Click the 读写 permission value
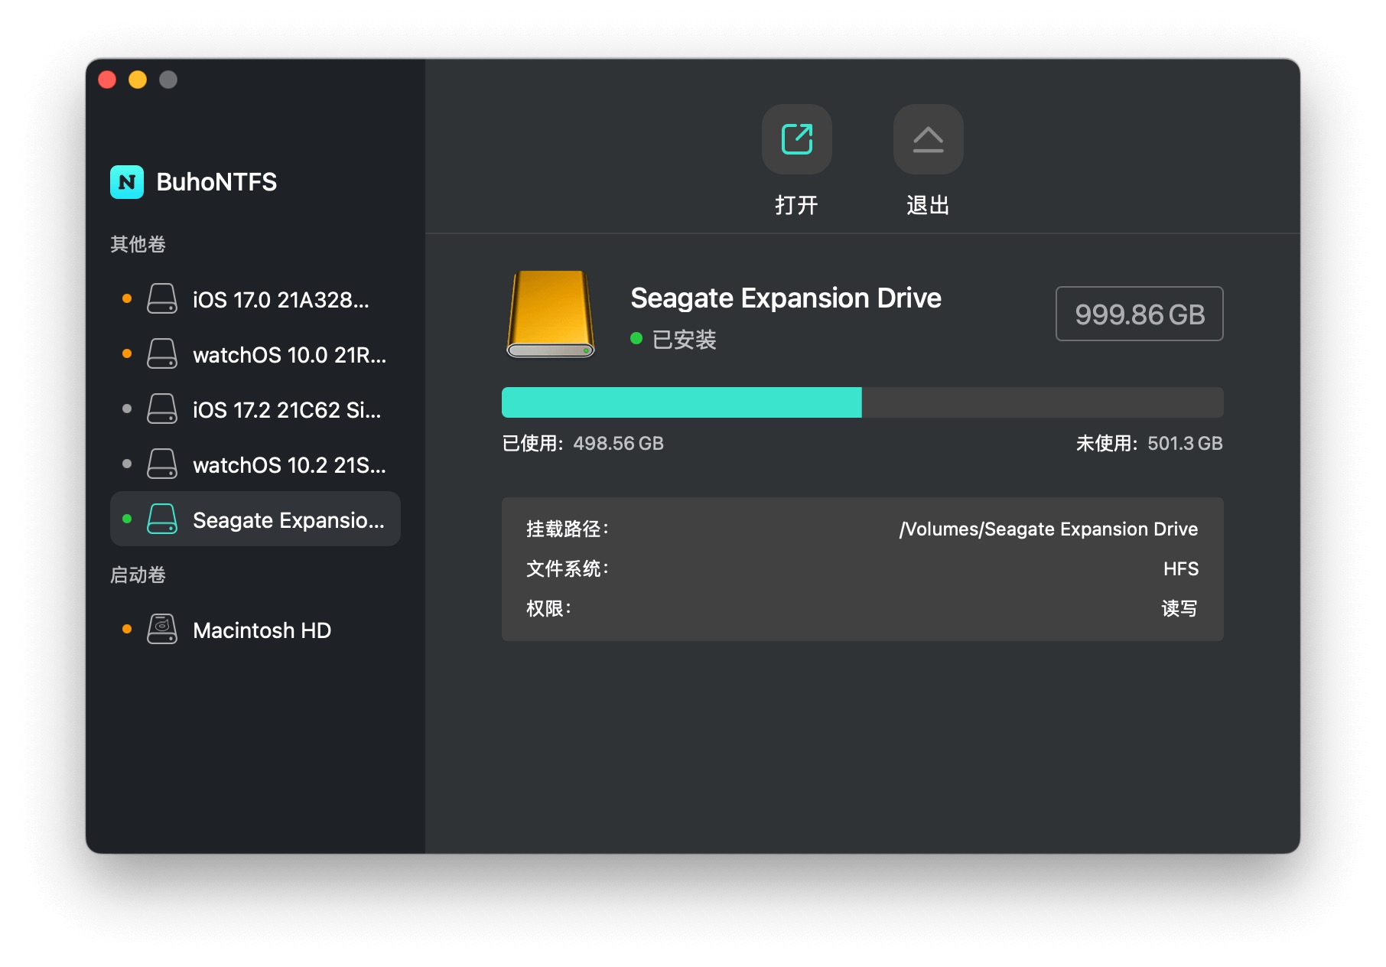1386x967 pixels. [1179, 609]
